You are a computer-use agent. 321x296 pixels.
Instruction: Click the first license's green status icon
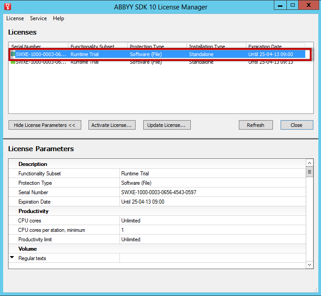point(13,54)
